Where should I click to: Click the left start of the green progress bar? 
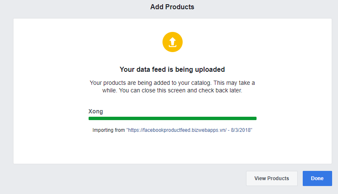tap(90, 118)
